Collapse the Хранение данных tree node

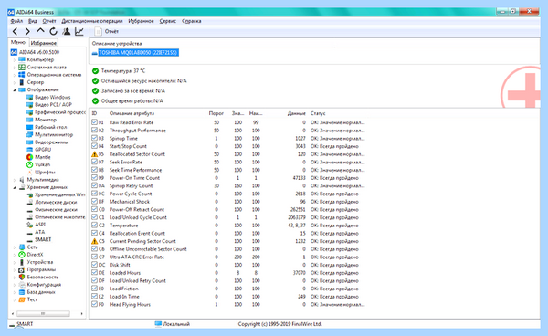tap(15, 187)
